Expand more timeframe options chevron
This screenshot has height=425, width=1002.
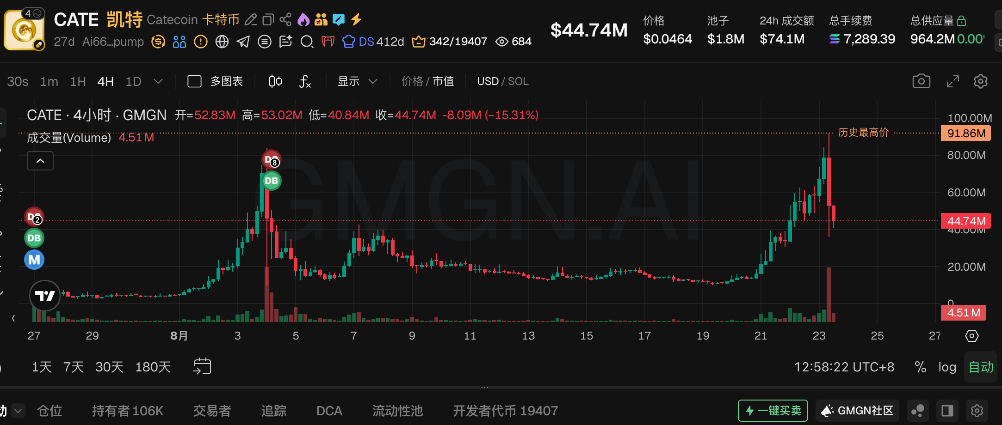click(x=158, y=82)
